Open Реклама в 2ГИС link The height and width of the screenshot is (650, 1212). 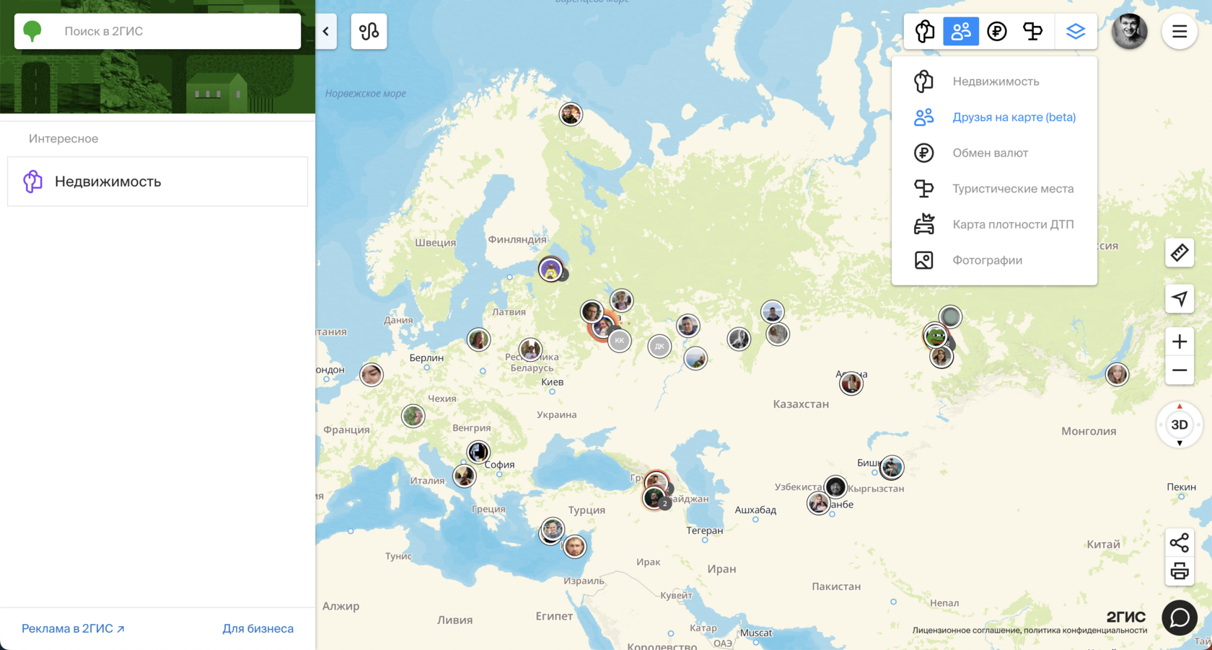point(73,628)
